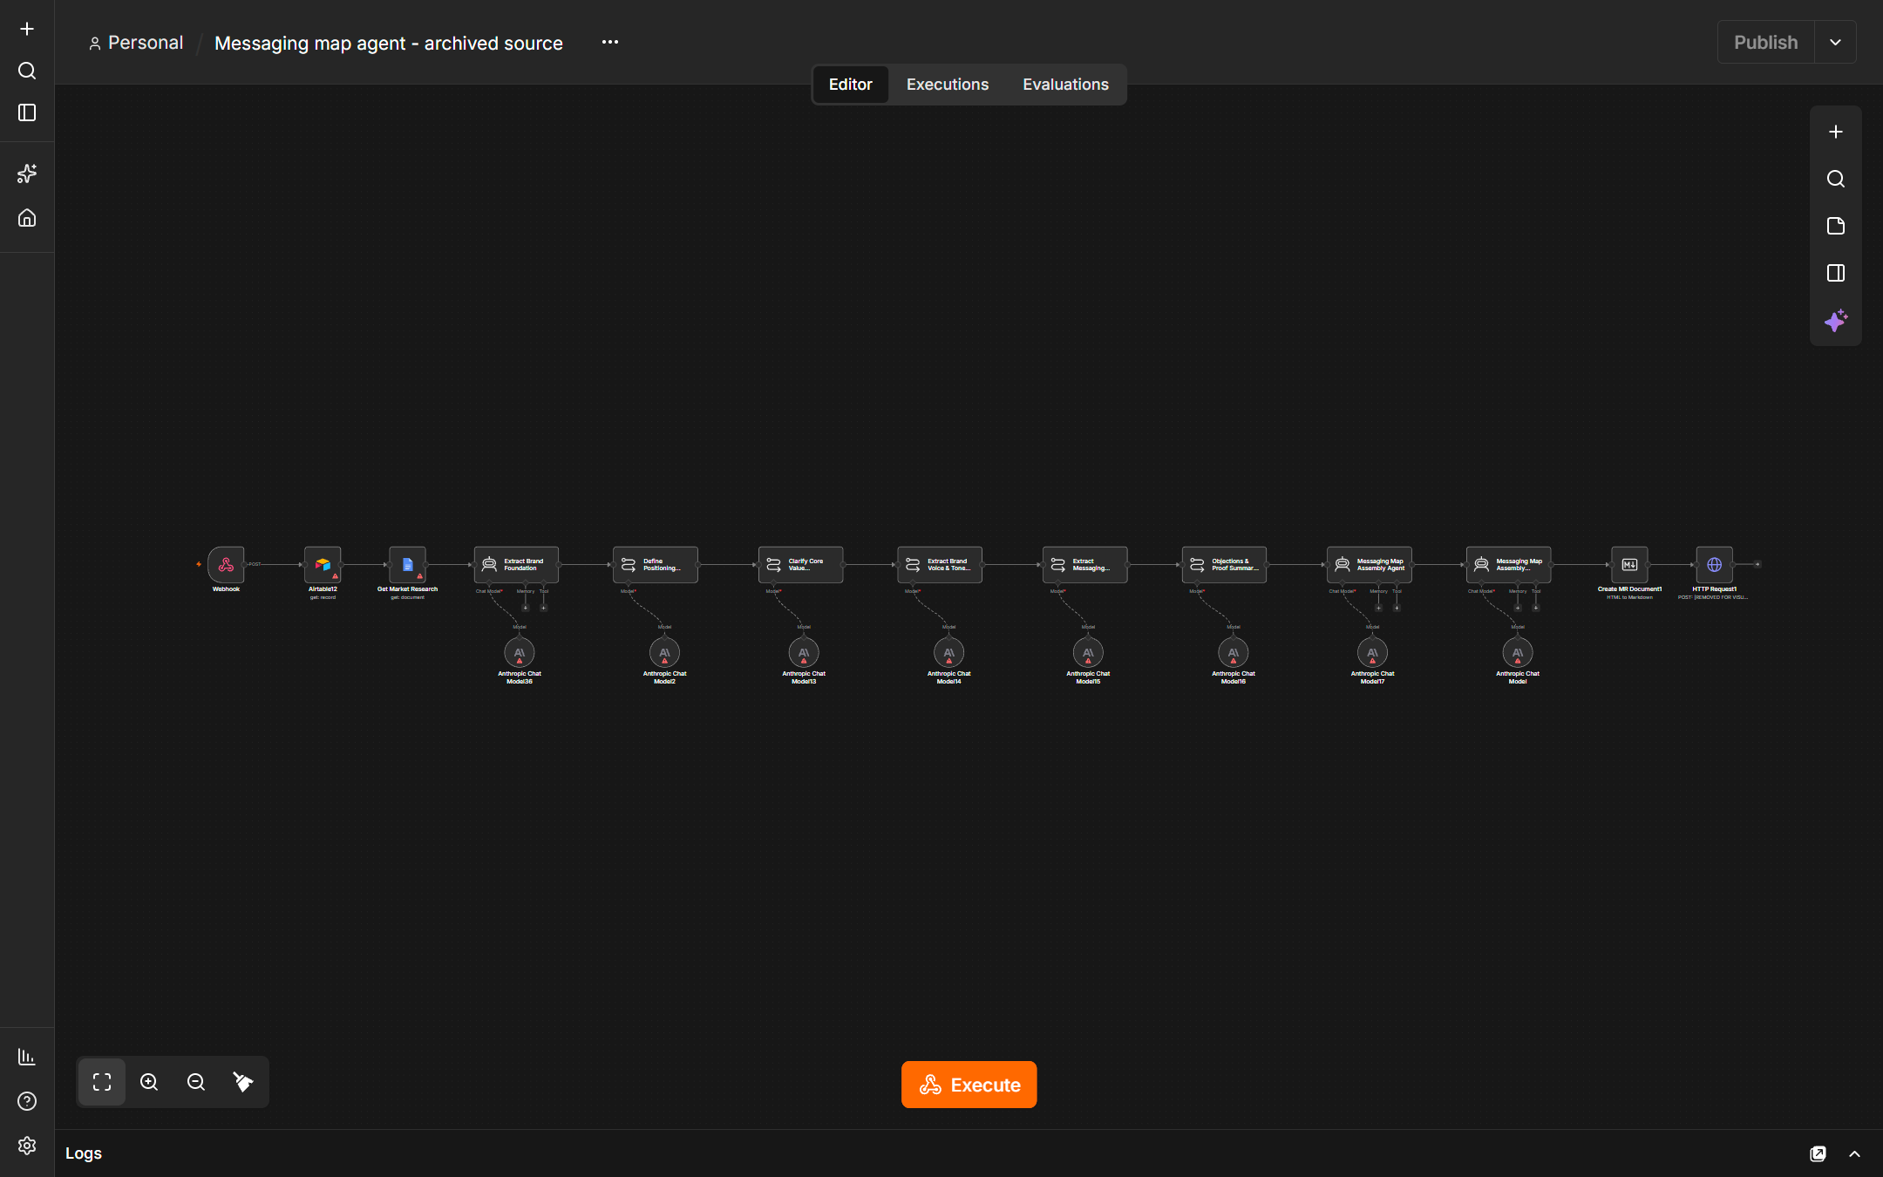Switch to the Evaluations tab
Image resolution: width=1883 pixels, height=1177 pixels.
click(1065, 85)
